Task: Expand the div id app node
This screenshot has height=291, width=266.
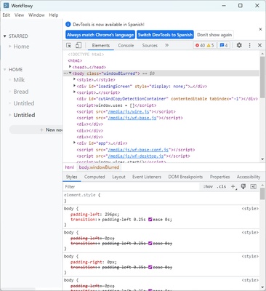Action: (74, 143)
